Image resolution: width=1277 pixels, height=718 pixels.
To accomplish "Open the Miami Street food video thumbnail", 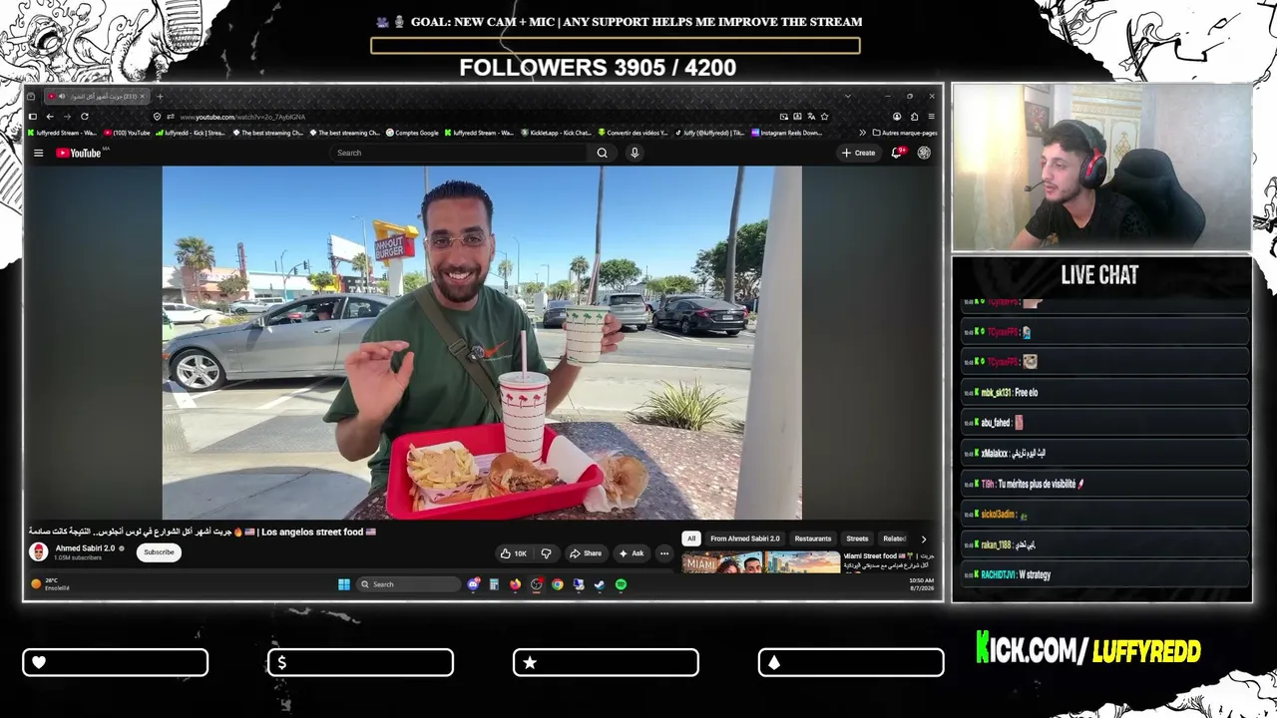I will (761, 562).
